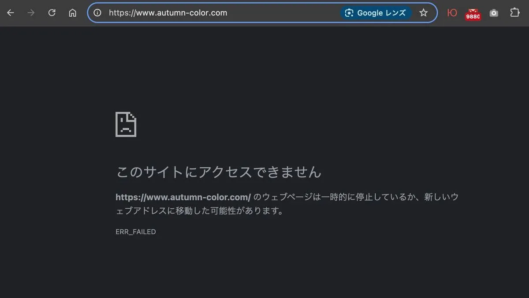Bookmark this page with the star
Viewport: 529px width, 298px height.
tap(424, 13)
